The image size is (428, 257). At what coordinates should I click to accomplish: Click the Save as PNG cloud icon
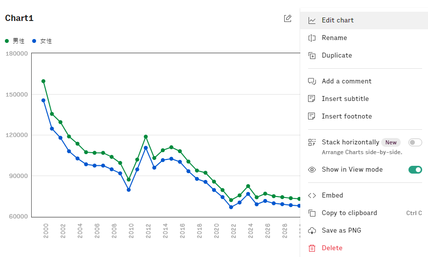(x=312, y=231)
